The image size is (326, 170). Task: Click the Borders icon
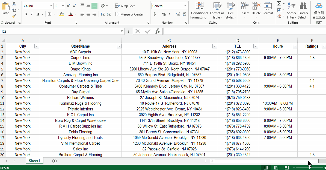tap(49, 14)
